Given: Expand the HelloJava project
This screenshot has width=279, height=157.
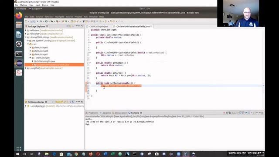Looking at the screenshot, I should tap(26, 31).
